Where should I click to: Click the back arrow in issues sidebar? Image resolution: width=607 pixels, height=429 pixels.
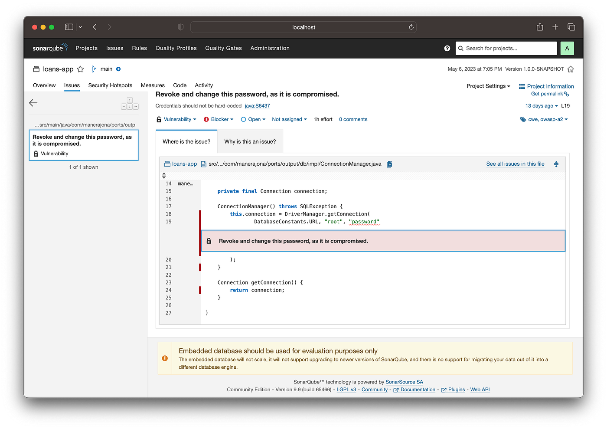pyautogui.click(x=33, y=103)
